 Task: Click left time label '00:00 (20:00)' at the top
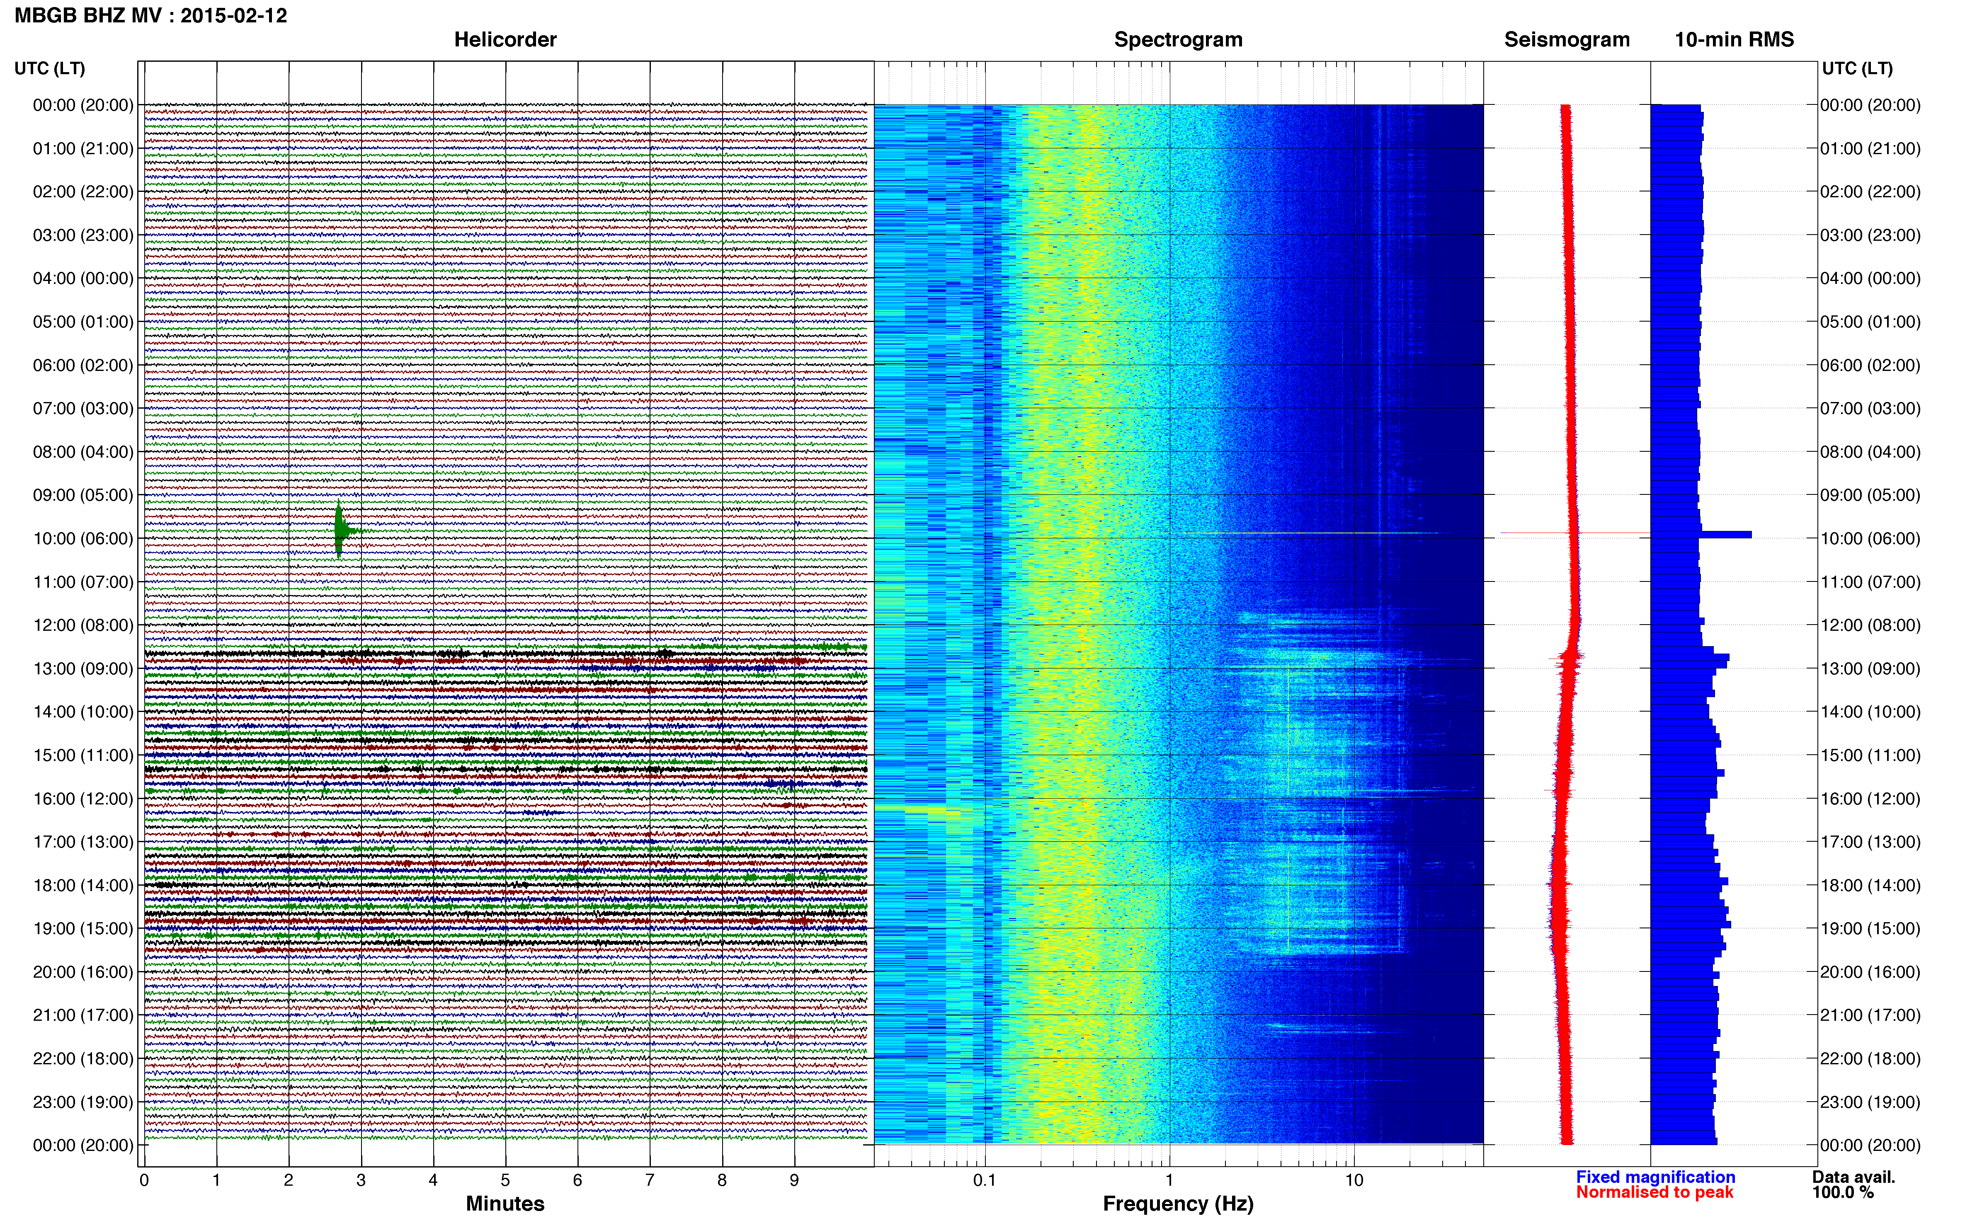[83, 105]
